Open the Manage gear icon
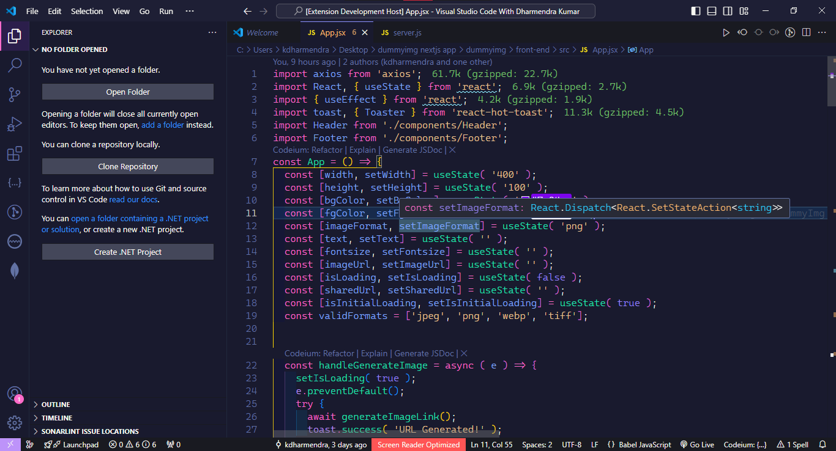 tap(15, 422)
